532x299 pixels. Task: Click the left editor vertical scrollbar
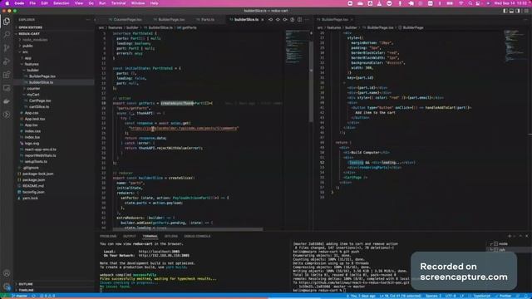[x=311, y=81]
